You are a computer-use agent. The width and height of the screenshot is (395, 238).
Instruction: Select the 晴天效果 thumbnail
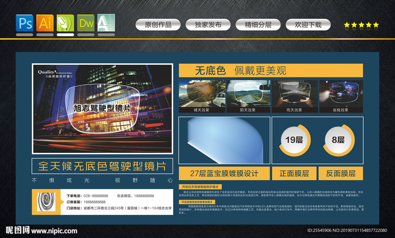tap(202, 97)
